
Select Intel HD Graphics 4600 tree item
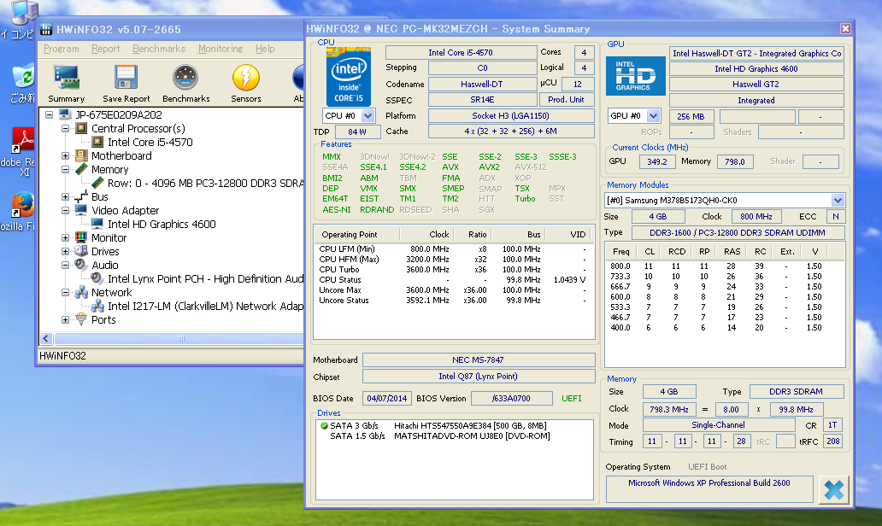click(162, 225)
